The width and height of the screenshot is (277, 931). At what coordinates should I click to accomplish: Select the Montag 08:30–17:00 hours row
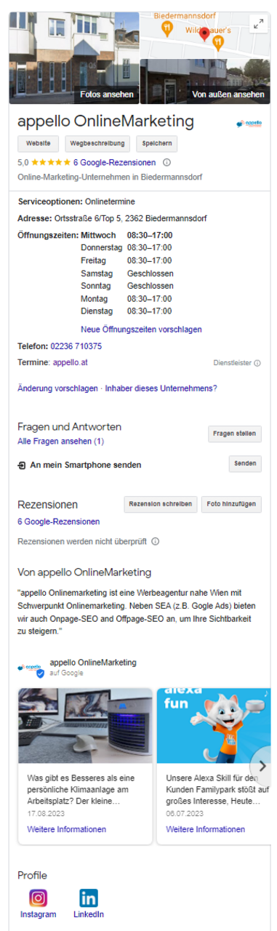pos(127,299)
